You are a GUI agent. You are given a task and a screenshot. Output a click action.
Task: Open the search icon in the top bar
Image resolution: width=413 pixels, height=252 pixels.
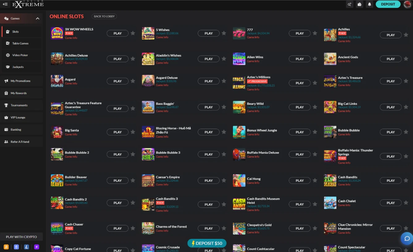coord(349,4)
